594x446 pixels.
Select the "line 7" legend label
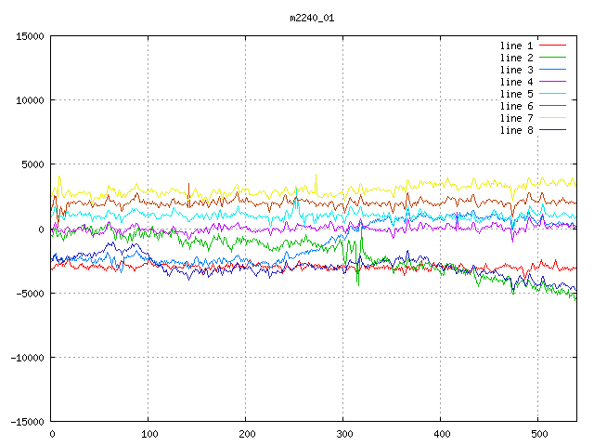point(517,118)
